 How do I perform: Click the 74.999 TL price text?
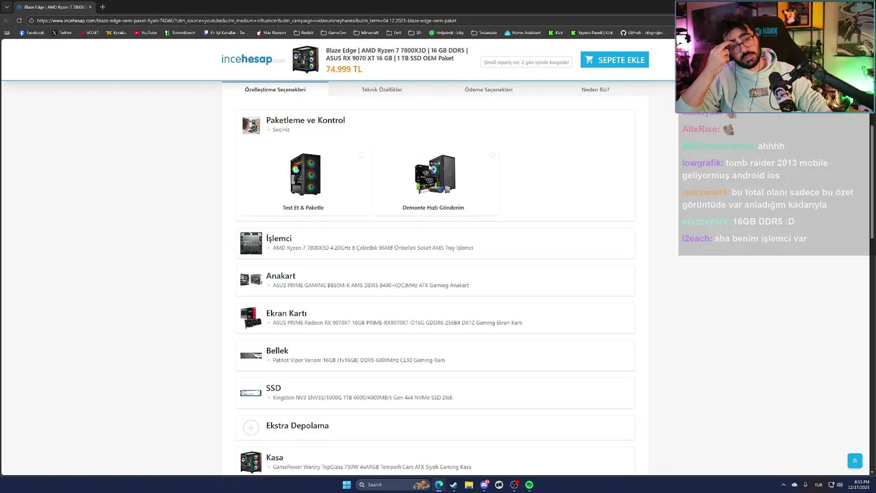tap(344, 69)
